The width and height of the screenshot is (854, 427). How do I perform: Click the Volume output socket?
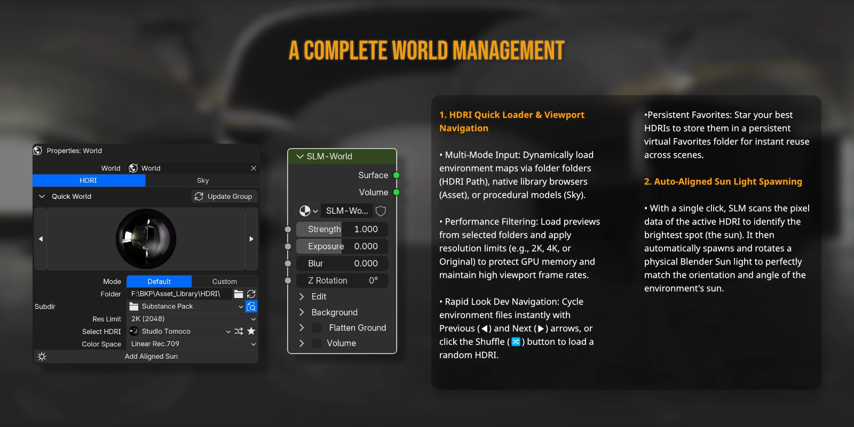click(396, 192)
